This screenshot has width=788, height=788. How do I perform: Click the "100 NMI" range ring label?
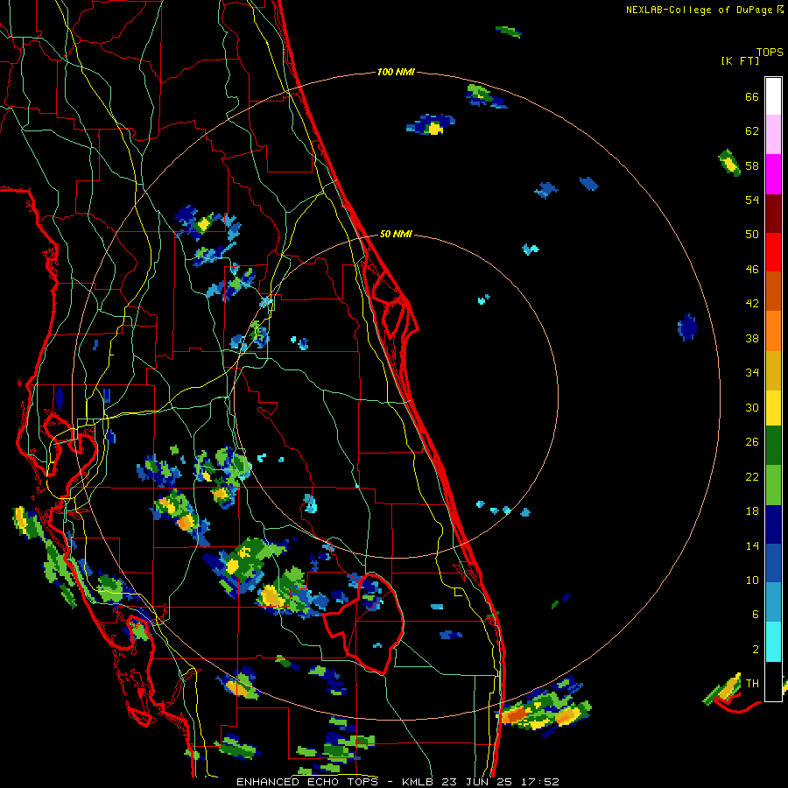396,73
